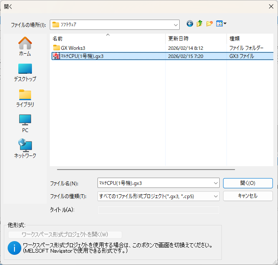
Task: Click the タイトル(A) field
Action: 158,210
